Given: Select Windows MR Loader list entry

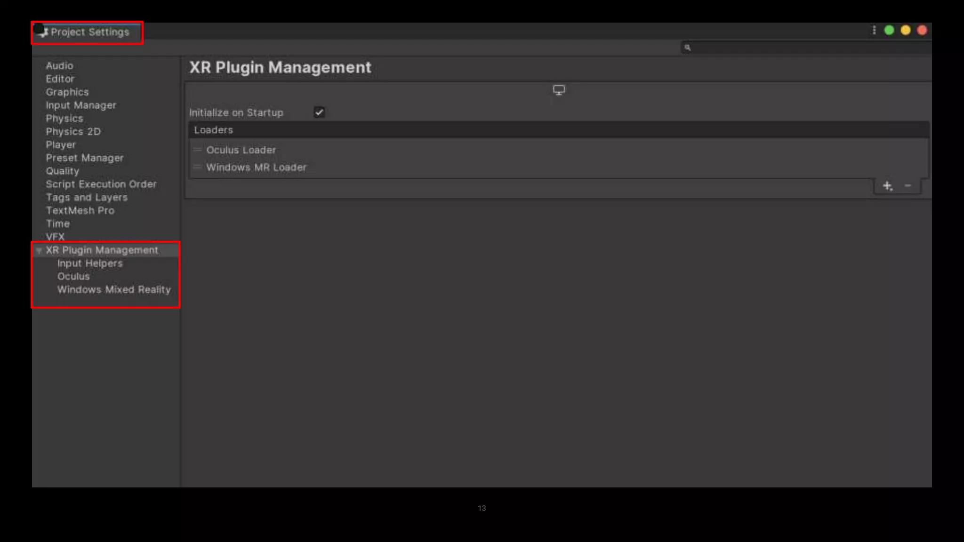Looking at the screenshot, I should coord(256,167).
